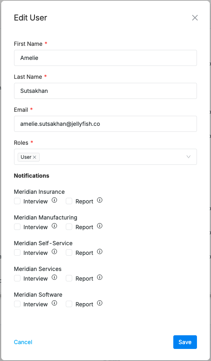
Task: Click info icon beside Meridian Manufacturing Interview
Action: (x=54, y=226)
